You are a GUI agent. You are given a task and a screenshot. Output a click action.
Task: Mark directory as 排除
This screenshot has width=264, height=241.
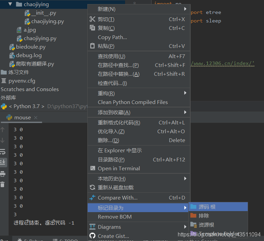click(218, 216)
